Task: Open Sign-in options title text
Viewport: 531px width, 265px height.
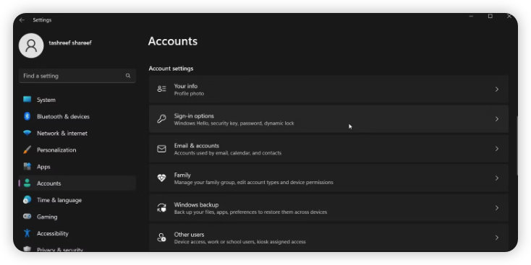Action: click(x=194, y=116)
